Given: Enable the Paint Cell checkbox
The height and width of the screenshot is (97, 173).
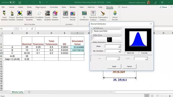Looking at the screenshot, I should point(126,53).
